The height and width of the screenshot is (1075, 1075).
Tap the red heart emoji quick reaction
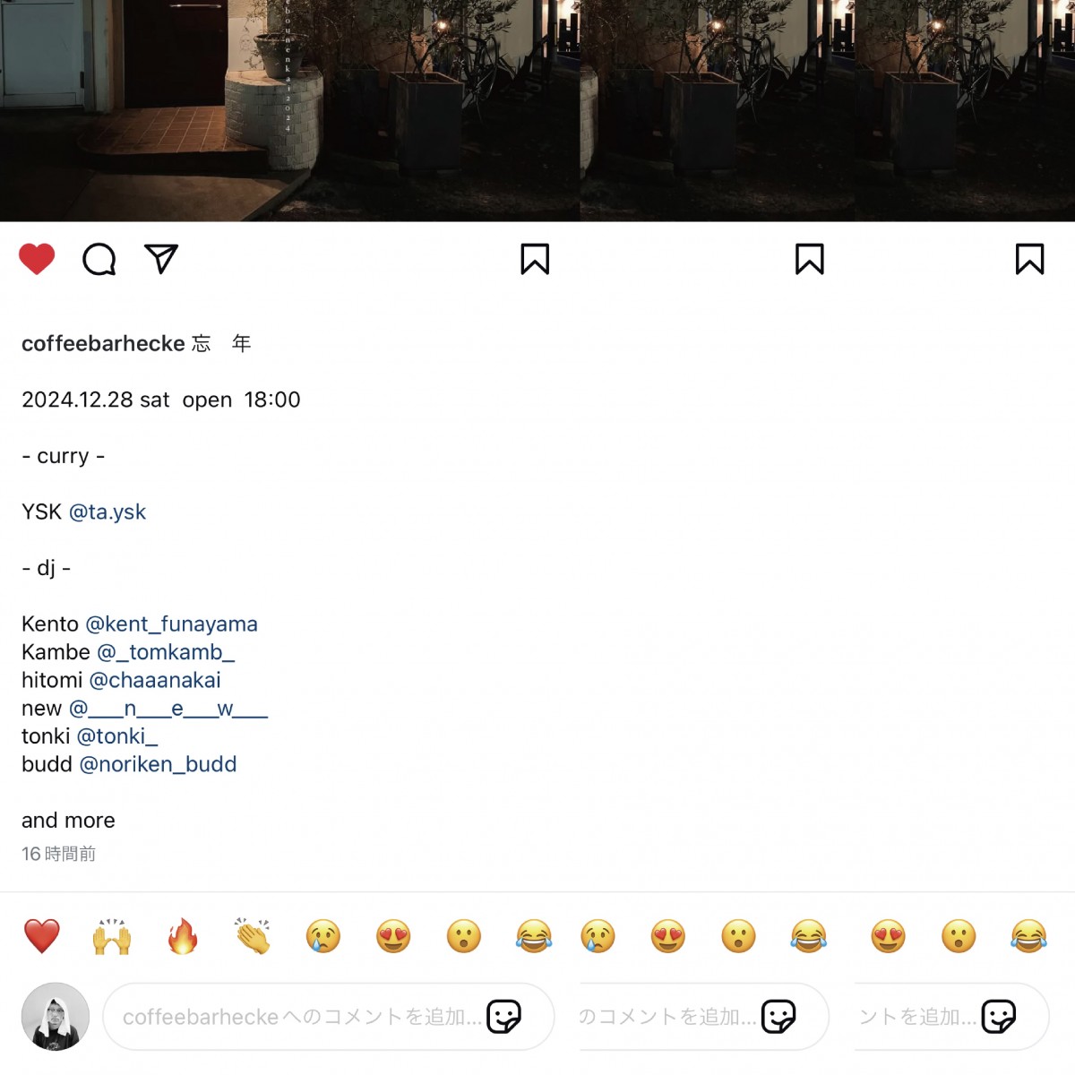(41, 936)
